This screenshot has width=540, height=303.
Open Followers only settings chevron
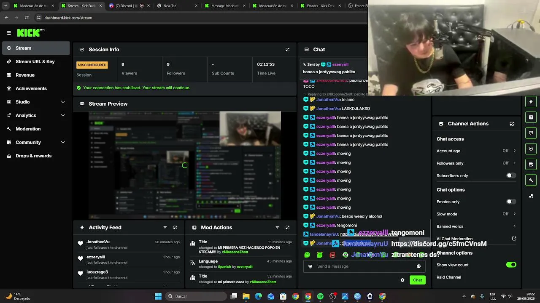pos(514,163)
